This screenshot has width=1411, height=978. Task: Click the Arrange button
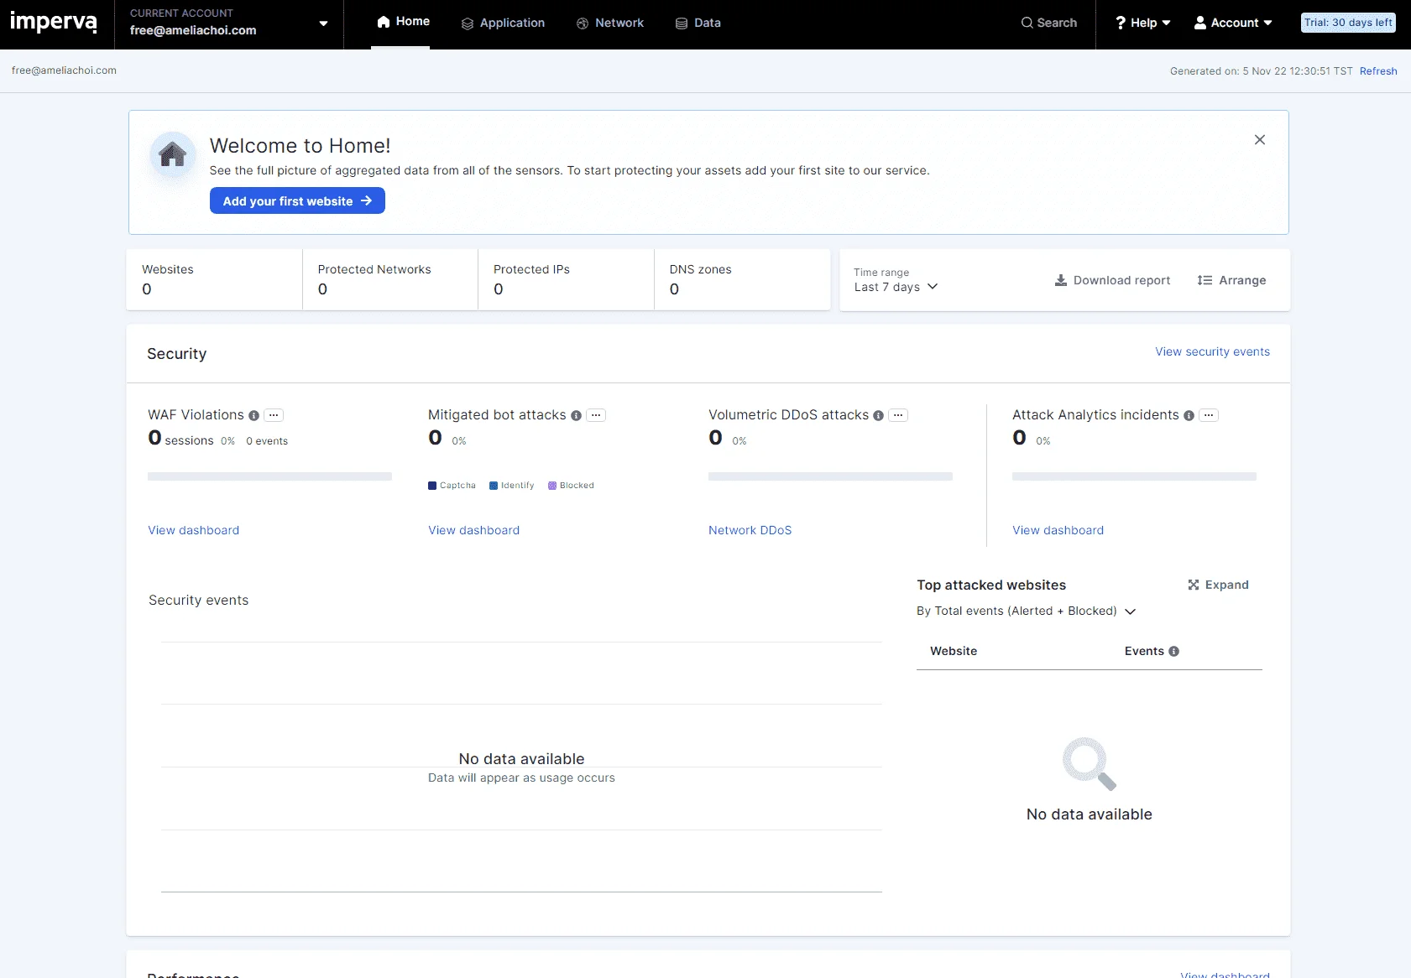pyautogui.click(x=1231, y=280)
